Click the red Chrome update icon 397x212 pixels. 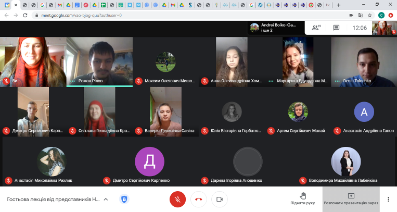pos(391,15)
